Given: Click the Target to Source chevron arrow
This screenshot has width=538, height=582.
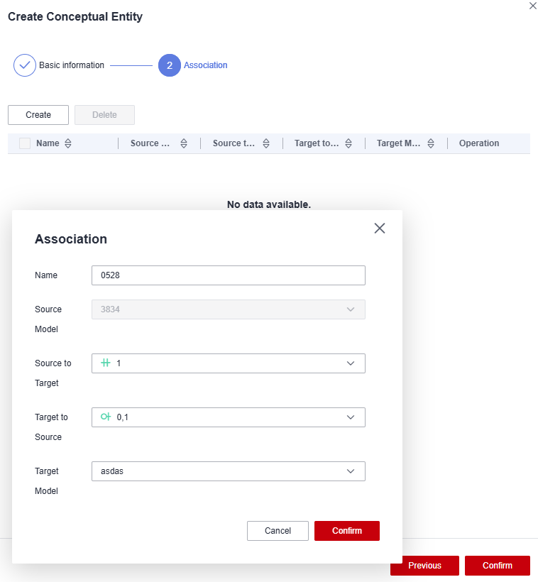Looking at the screenshot, I should pyautogui.click(x=351, y=417).
